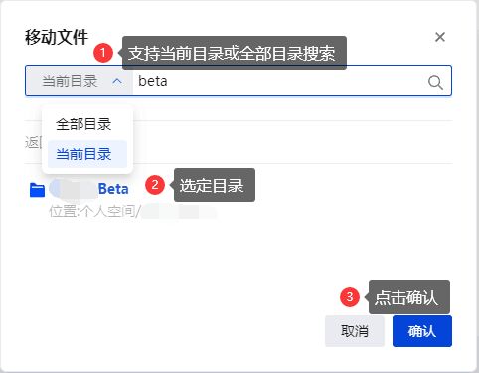479x373 pixels.
Task: Click the 点击确认 tooltip label
Action: tap(409, 297)
